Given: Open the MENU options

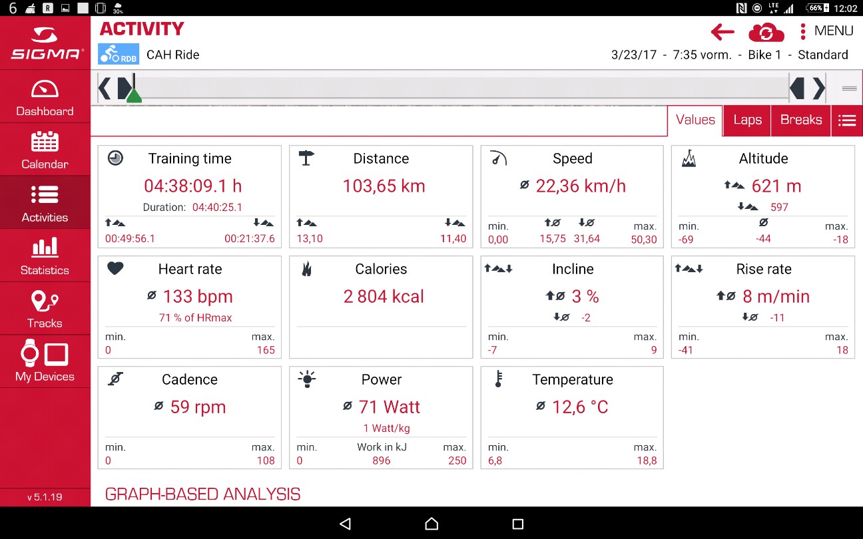Looking at the screenshot, I should [x=826, y=31].
